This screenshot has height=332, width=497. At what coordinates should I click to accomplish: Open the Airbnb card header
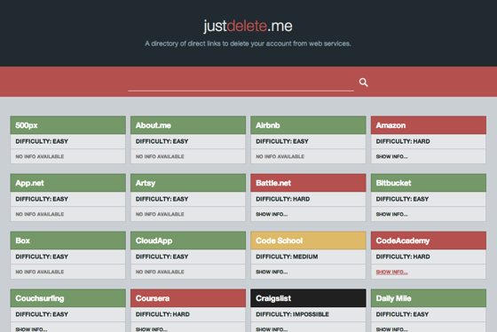308,125
